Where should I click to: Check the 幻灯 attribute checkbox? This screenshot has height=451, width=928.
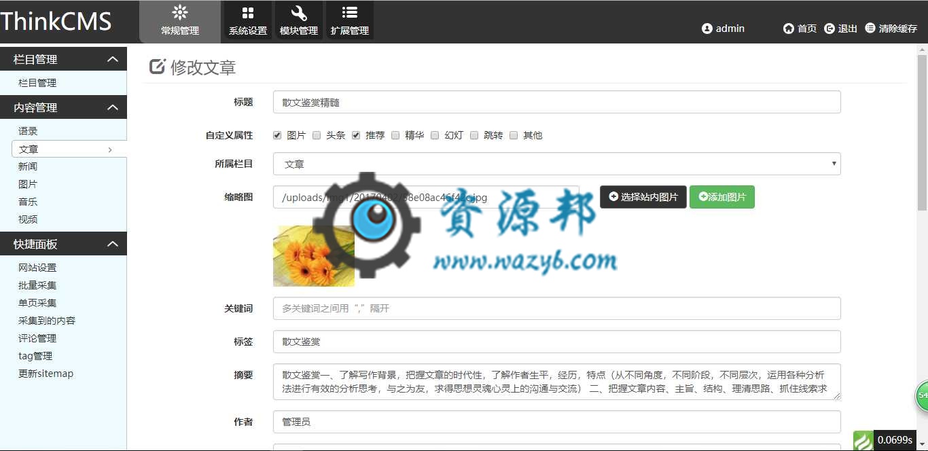coord(435,135)
